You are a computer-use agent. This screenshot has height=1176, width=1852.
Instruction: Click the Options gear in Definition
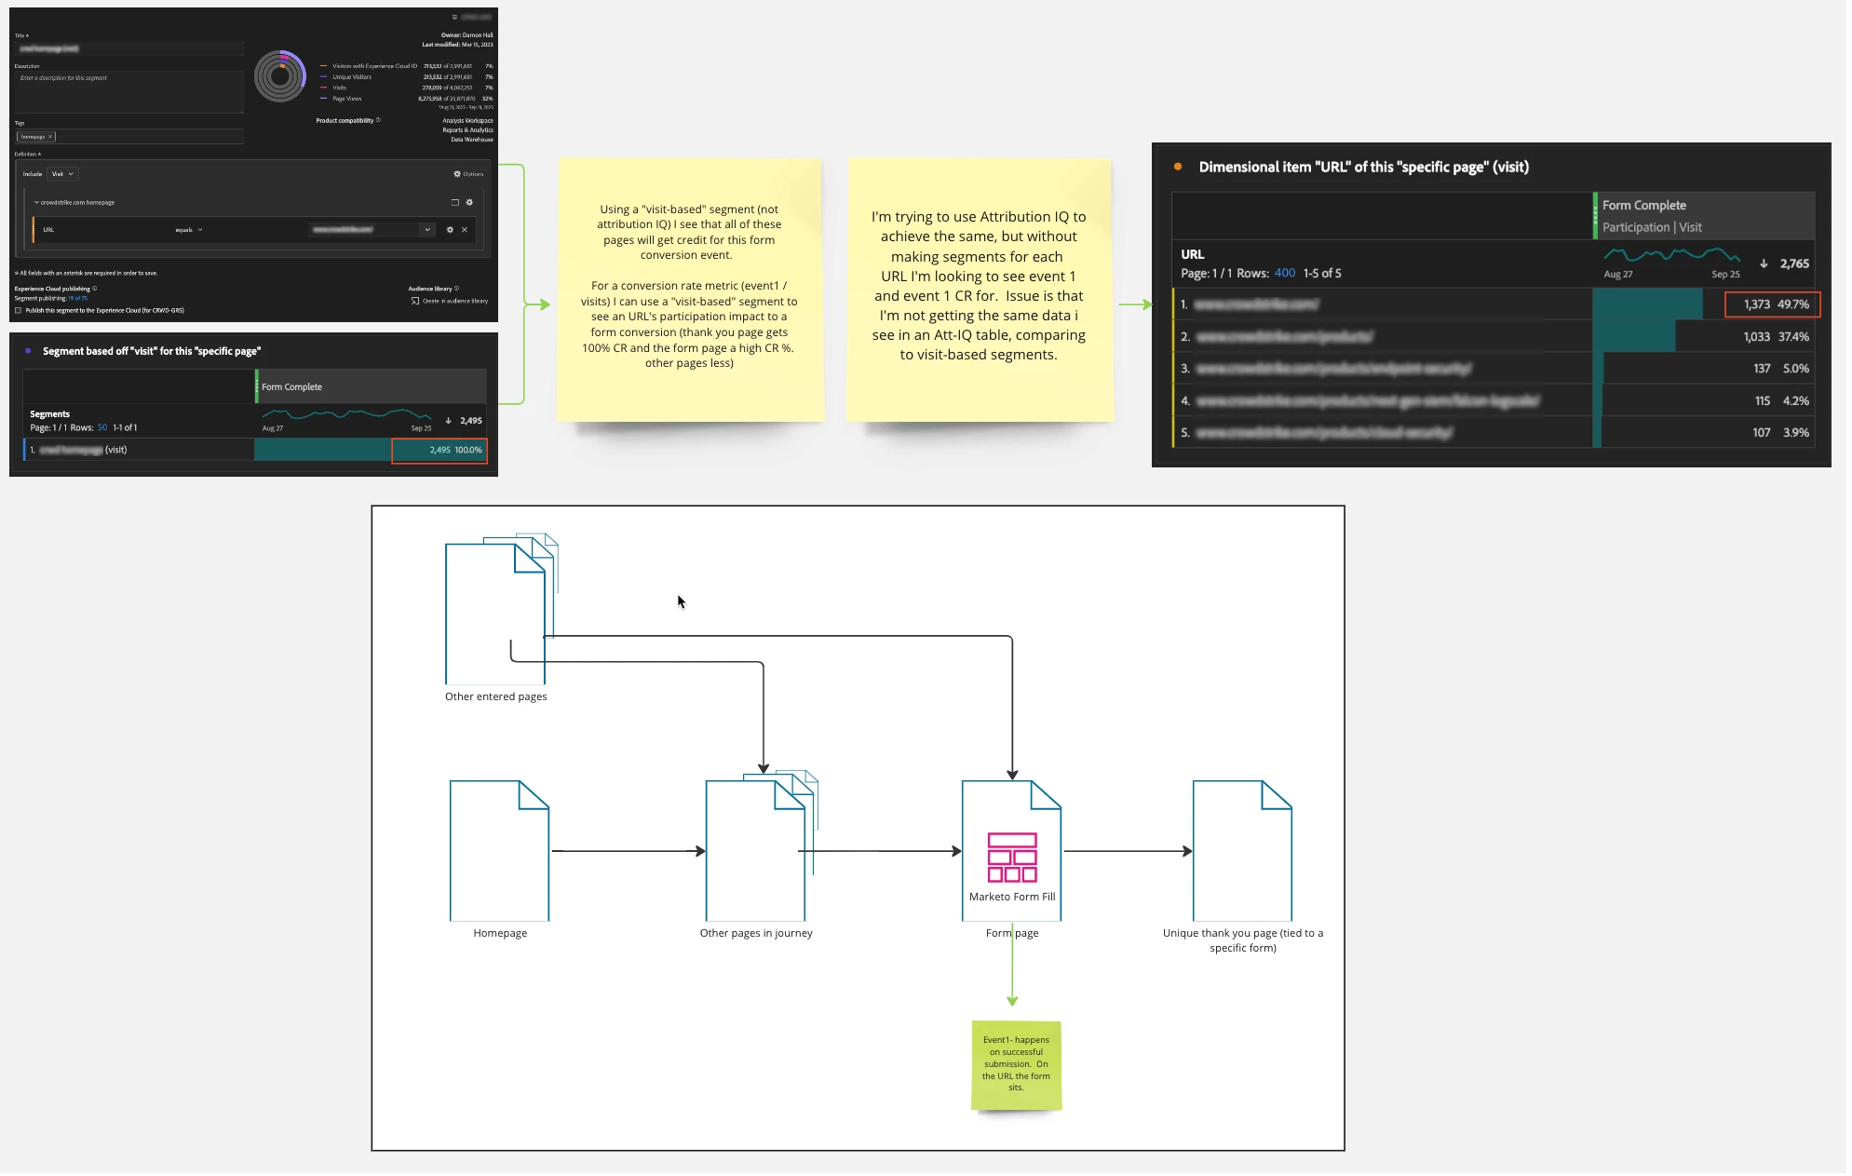[457, 174]
